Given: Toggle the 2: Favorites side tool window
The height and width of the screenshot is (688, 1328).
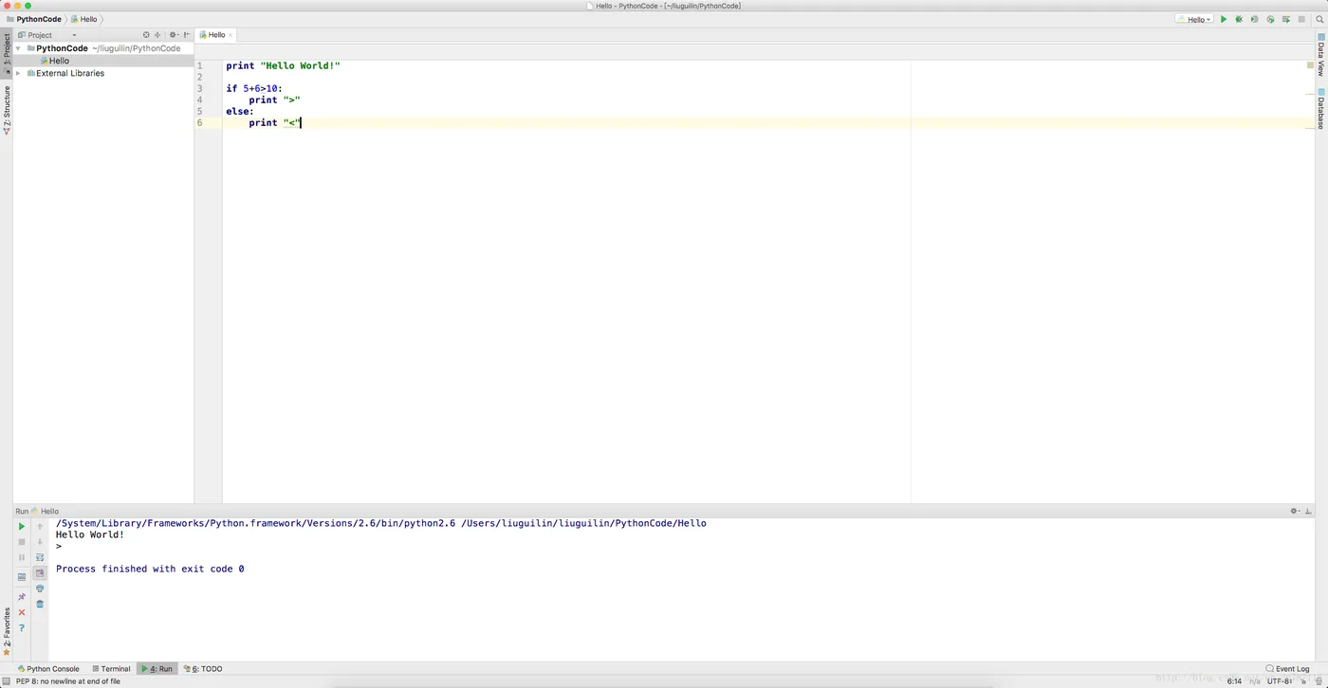Looking at the screenshot, I should click(6, 632).
